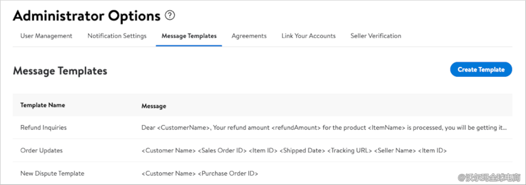Screen dimensions: 526x185
Task: Select the Message Templates tab
Action: 189,36
